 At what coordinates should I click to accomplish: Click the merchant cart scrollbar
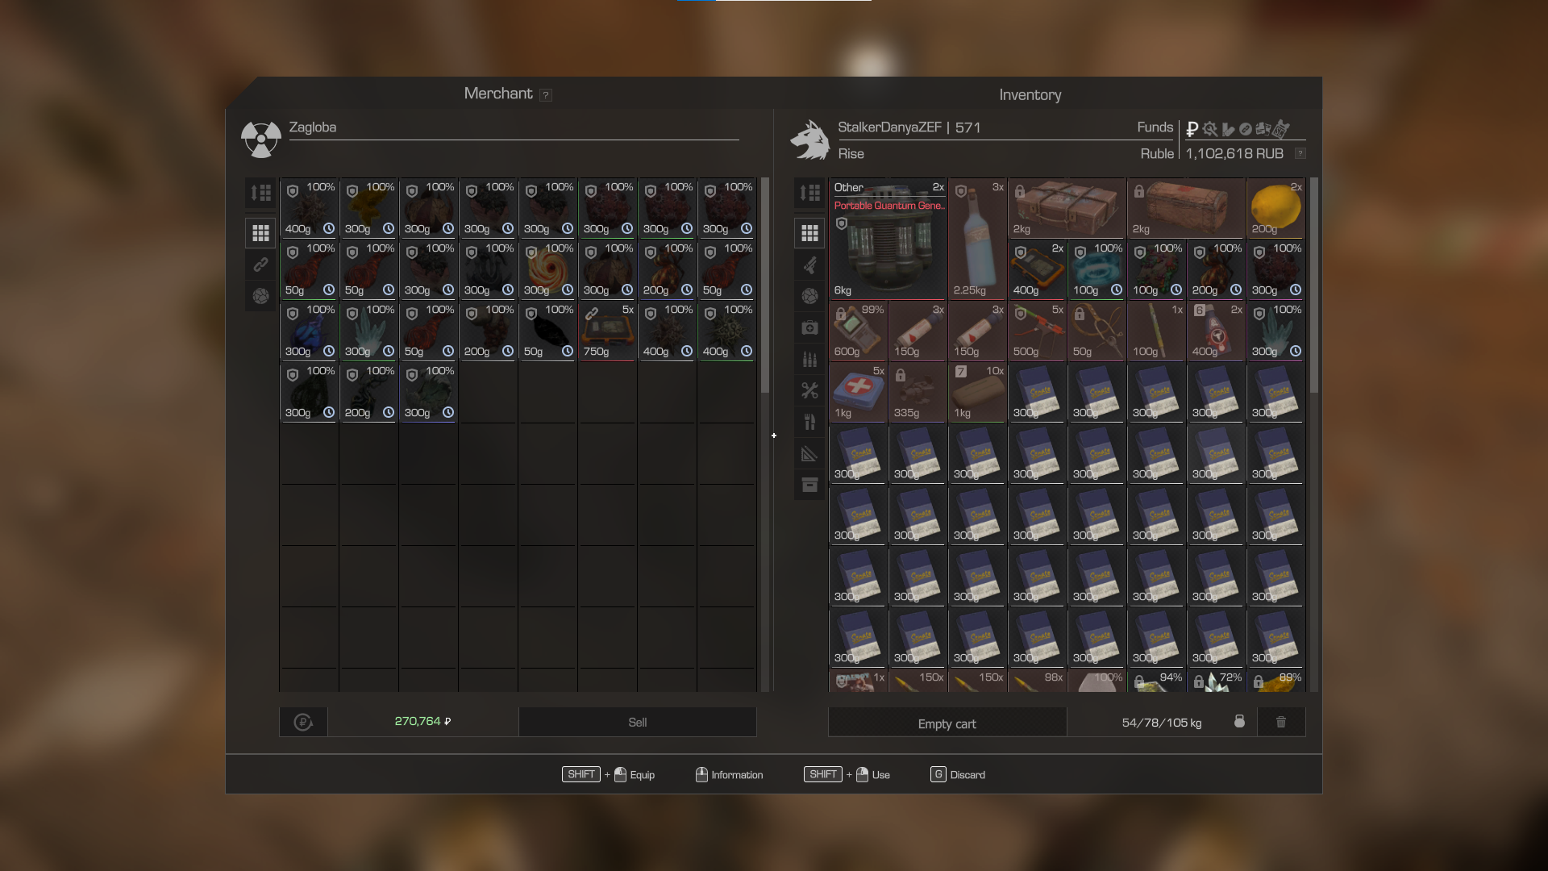tap(765, 285)
